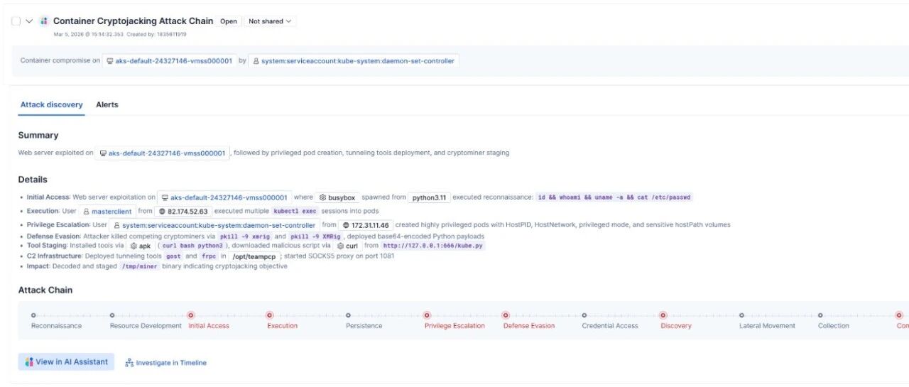The height and width of the screenshot is (387, 909).
Task: Collapse the attack discovery using the header chevron
Action: pos(30,21)
